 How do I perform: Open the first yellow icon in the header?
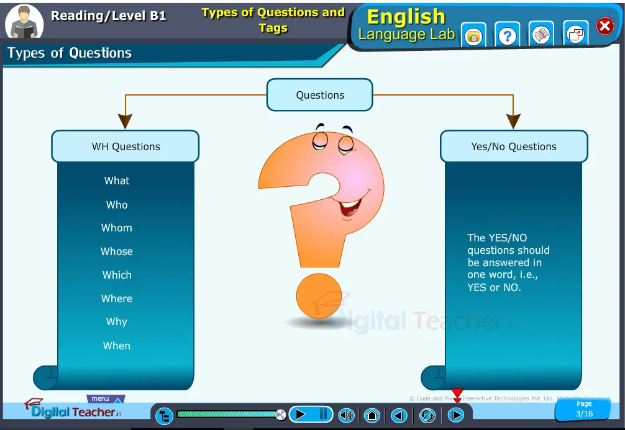point(473,36)
